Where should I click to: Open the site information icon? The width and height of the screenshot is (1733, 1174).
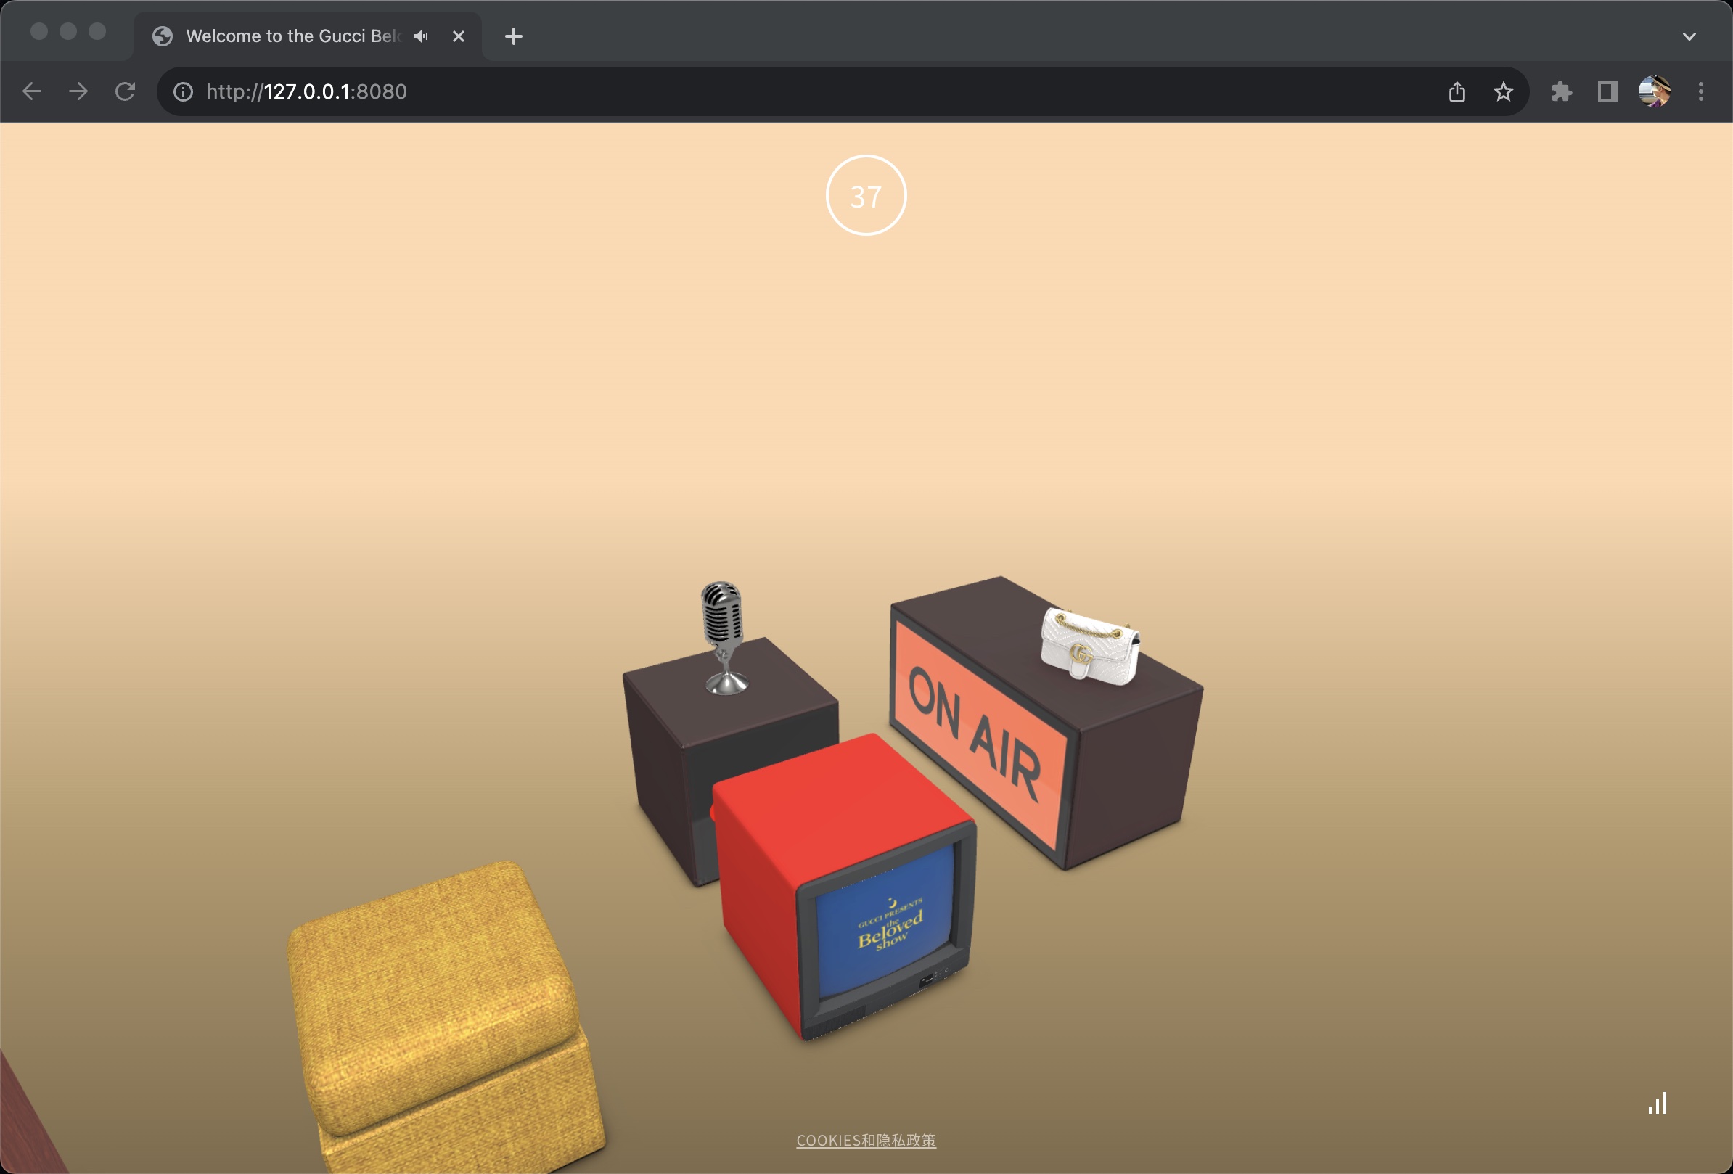click(183, 91)
